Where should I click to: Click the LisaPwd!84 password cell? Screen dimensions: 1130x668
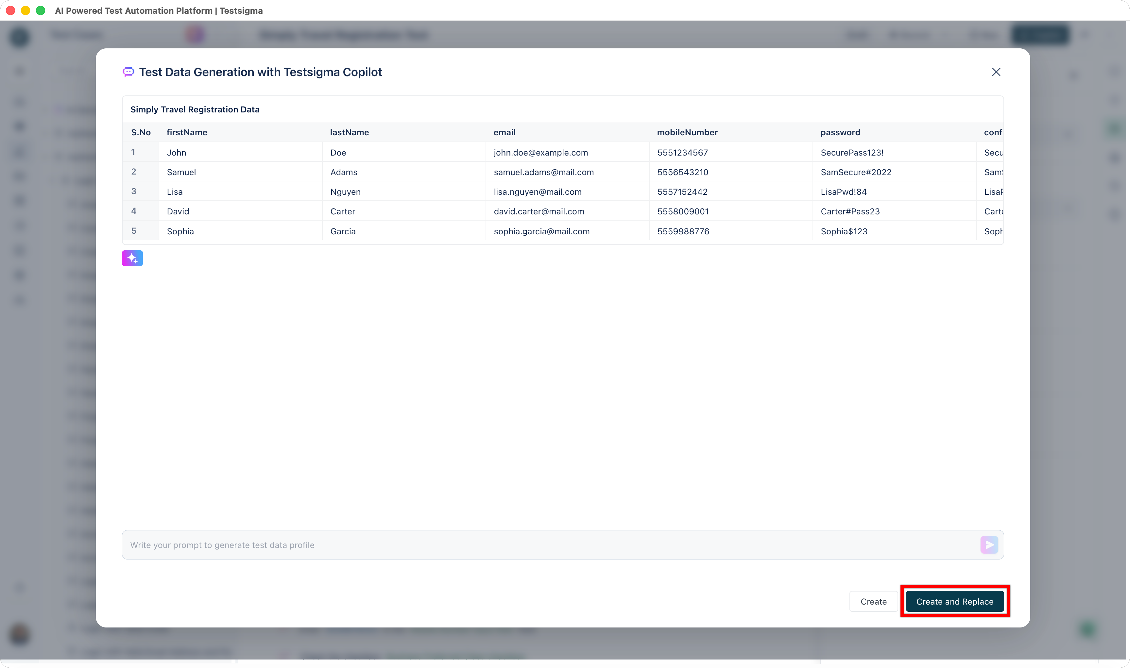pos(895,191)
